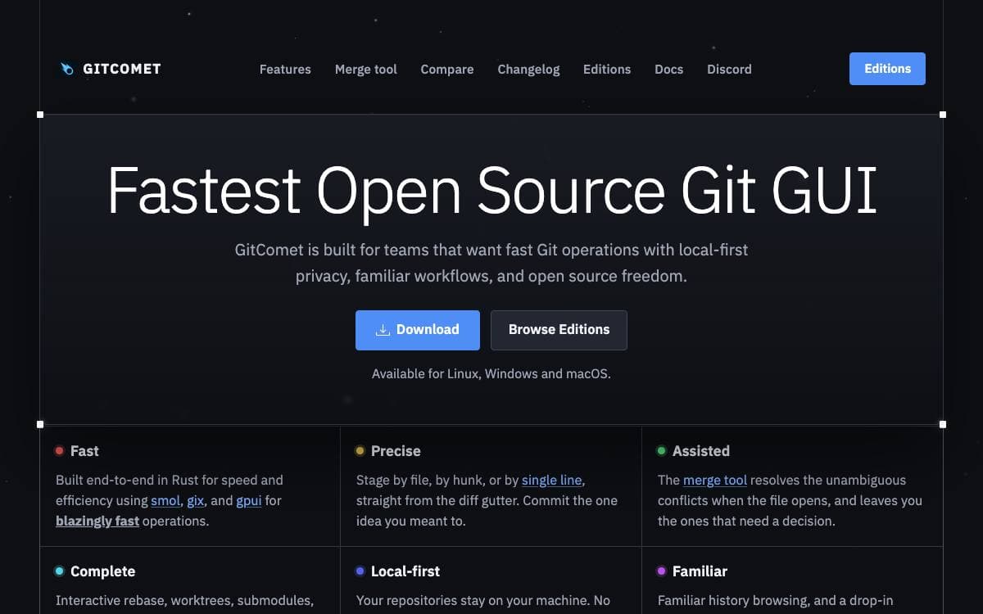
Task: Click the cyan dot beside Complete
Action: click(59, 571)
